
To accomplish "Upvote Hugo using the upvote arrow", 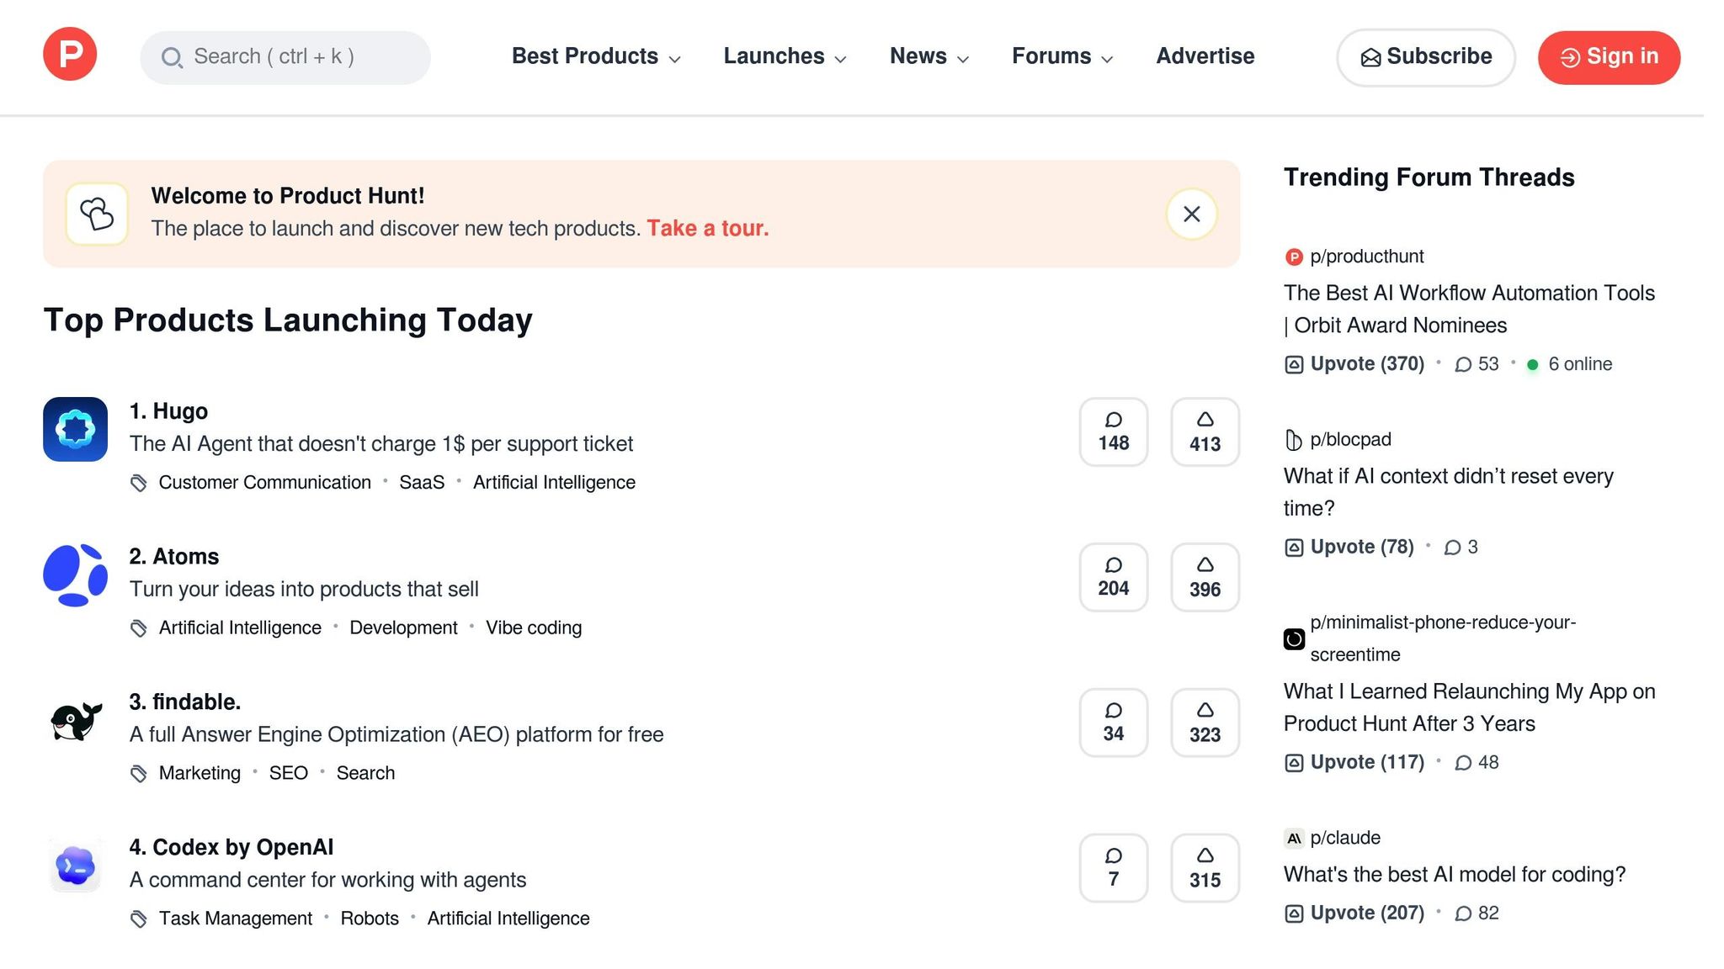I will [x=1204, y=432].
